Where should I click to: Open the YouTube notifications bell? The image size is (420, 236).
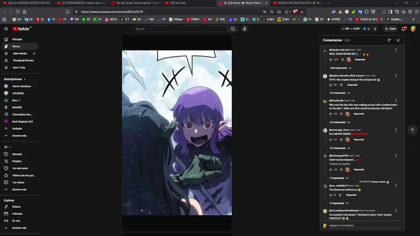[x=404, y=29]
